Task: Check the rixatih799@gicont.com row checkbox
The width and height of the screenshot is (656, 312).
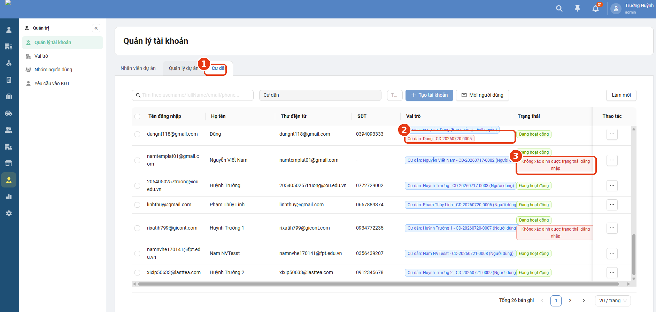Action: point(137,228)
